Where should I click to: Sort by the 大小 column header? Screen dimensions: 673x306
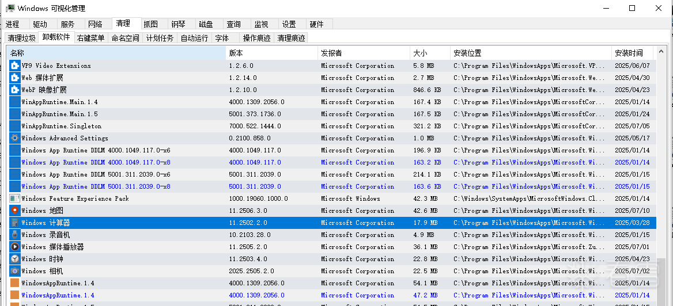430,53
